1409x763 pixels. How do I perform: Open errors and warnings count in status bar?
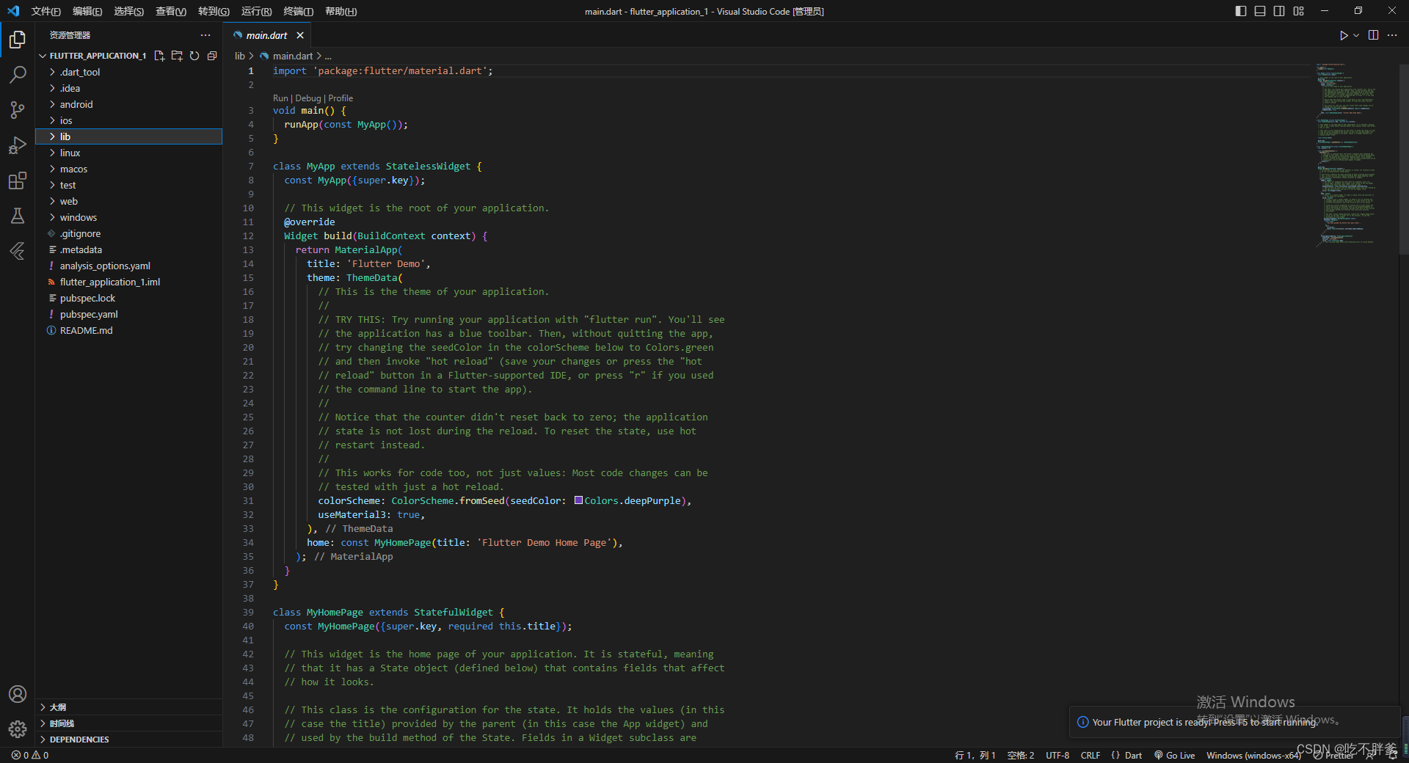point(30,755)
